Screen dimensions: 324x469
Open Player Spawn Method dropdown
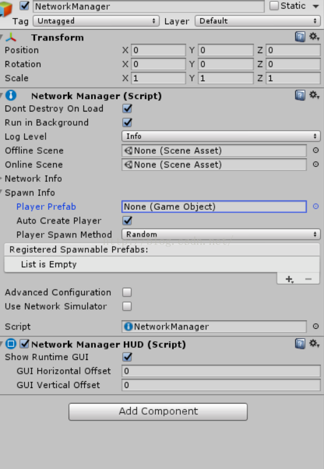tap(221, 234)
